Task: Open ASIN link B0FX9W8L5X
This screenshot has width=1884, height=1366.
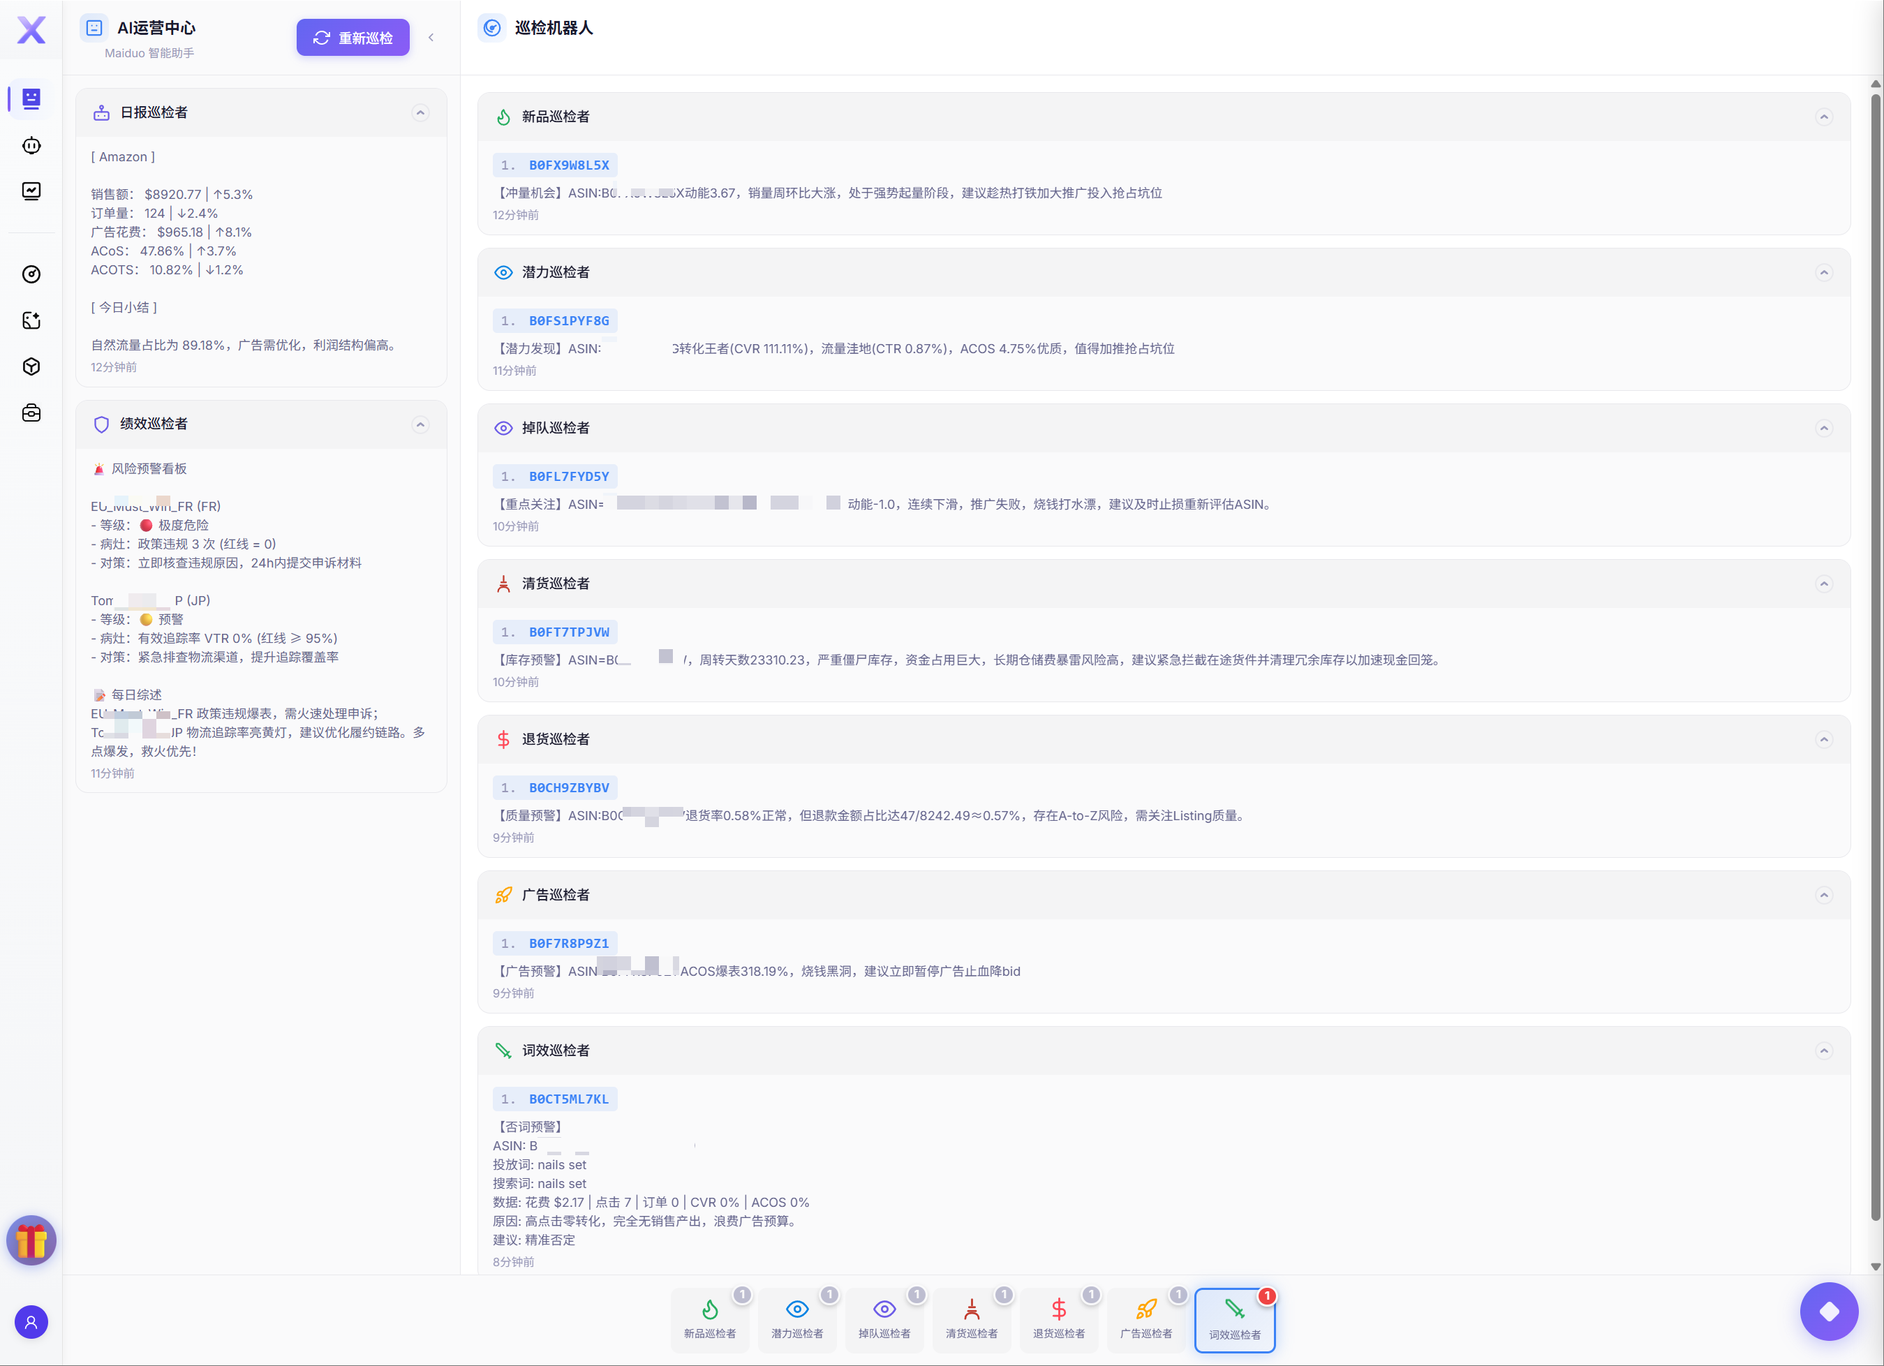Action: 568,165
